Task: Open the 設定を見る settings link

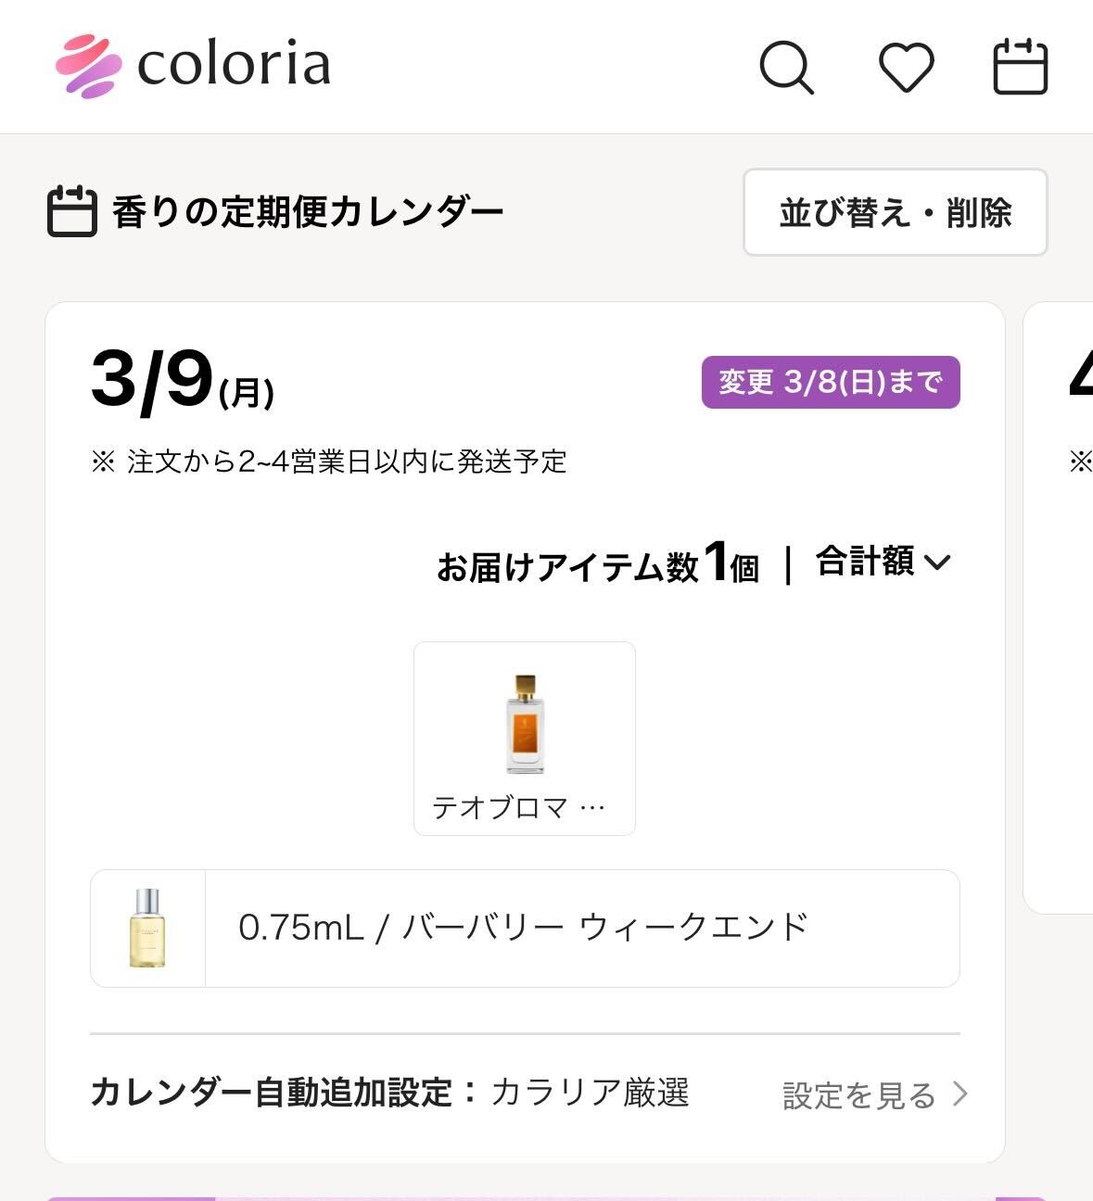Action: click(859, 1095)
